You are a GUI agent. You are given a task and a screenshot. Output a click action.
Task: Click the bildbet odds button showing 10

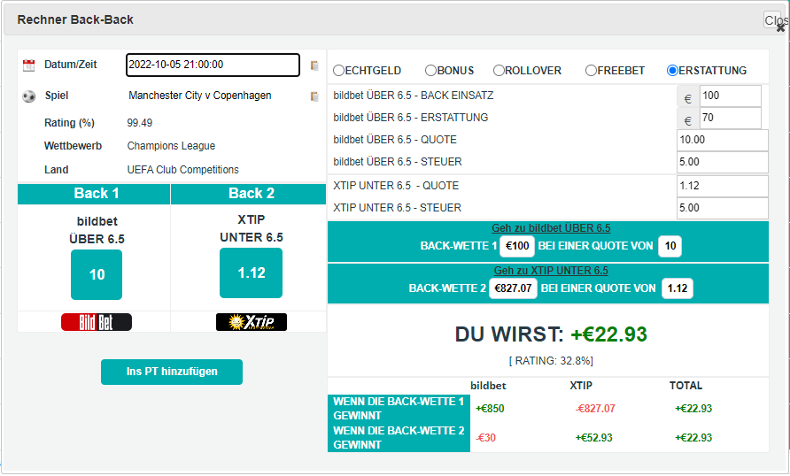pos(97,275)
